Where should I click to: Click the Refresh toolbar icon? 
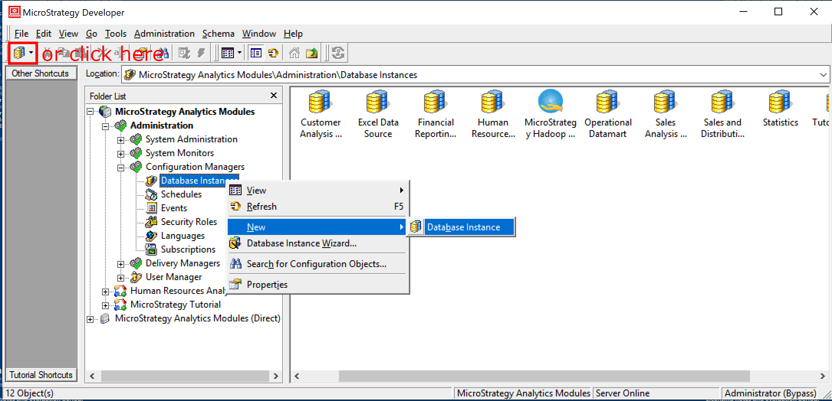click(x=273, y=53)
